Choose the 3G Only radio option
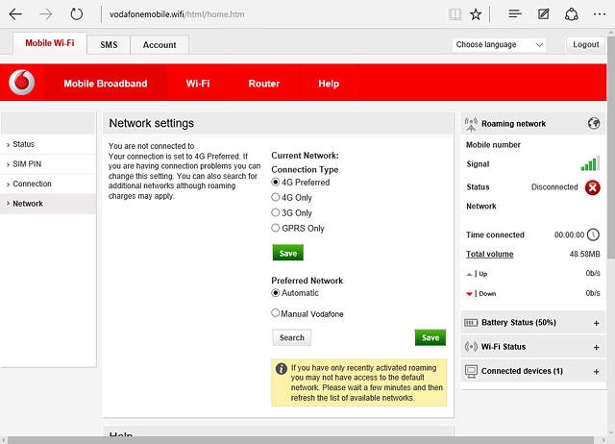Screen dimensions: 615x444 tap(276, 213)
